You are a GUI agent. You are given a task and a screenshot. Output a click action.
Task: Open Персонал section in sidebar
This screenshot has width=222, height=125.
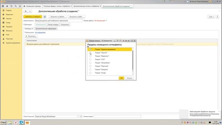pos(9,39)
